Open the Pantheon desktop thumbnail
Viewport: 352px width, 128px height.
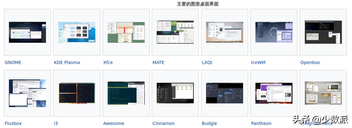[274, 93]
